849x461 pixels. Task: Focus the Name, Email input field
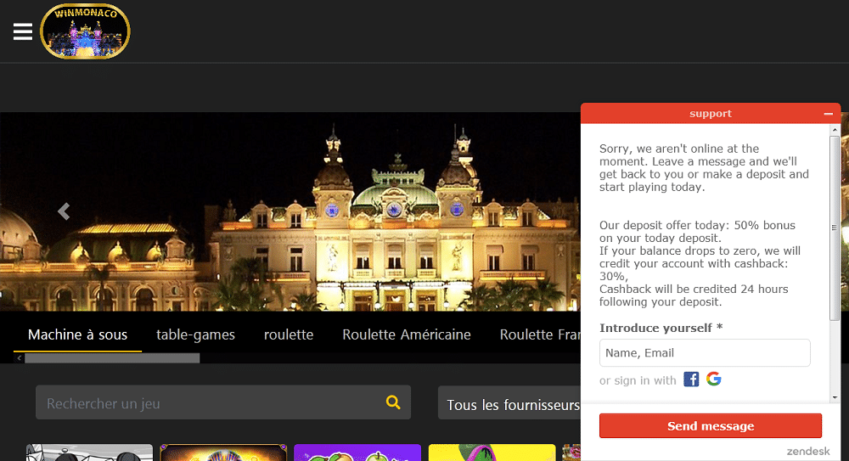705,352
